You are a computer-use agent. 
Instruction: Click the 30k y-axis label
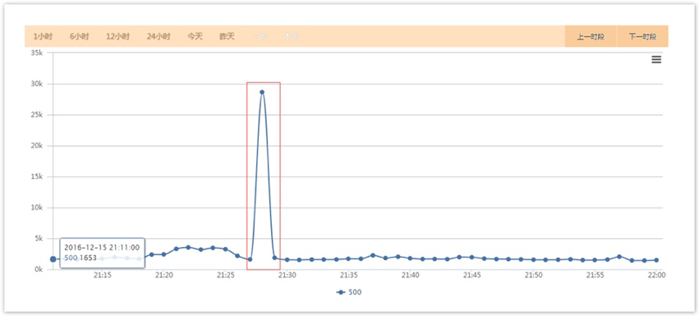(x=36, y=84)
